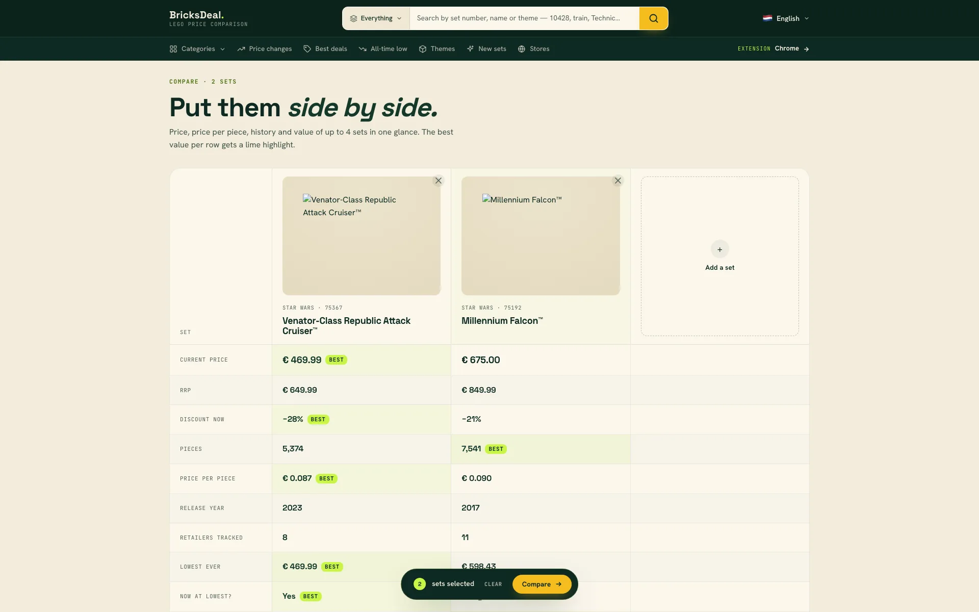
Task: Expand the Categories menu
Action: pyautogui.click(x=197, y=49)
